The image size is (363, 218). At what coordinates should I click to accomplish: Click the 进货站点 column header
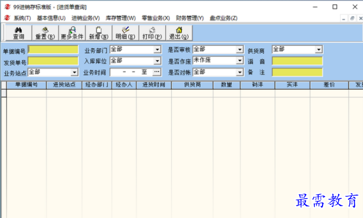(x=64, y=85)
